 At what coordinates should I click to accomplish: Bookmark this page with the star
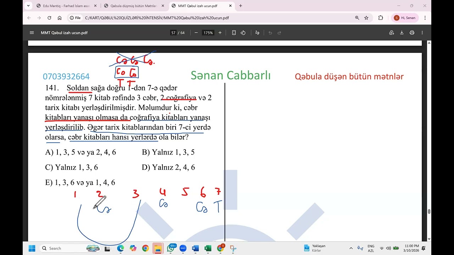(x=366, y=18)
